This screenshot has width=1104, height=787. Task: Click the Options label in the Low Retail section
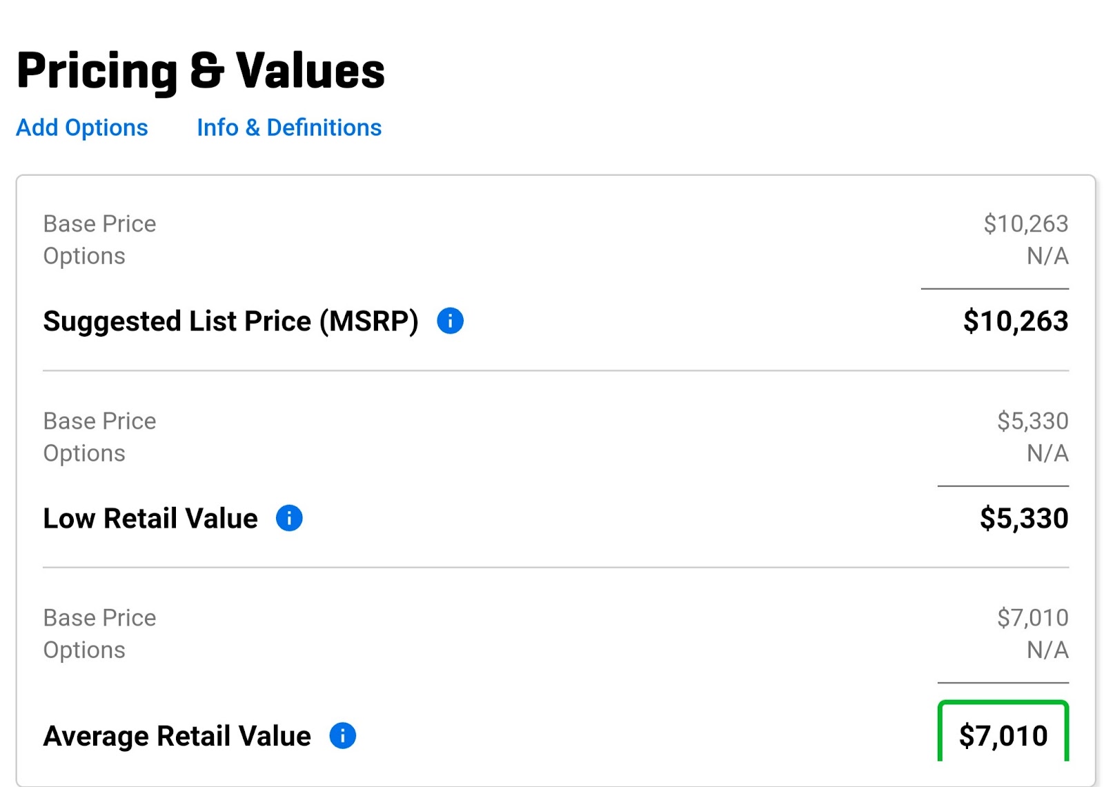[84, 454]
